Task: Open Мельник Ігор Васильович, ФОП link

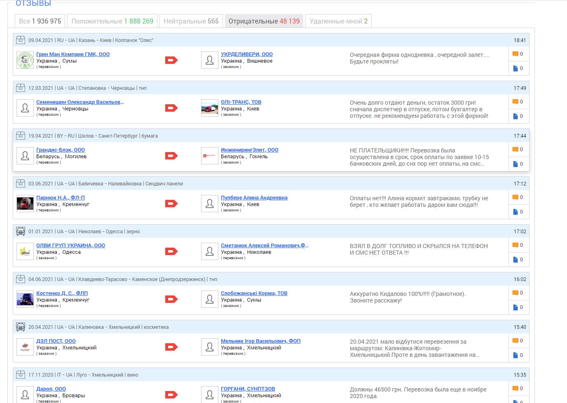Action: tap(261, 341)
